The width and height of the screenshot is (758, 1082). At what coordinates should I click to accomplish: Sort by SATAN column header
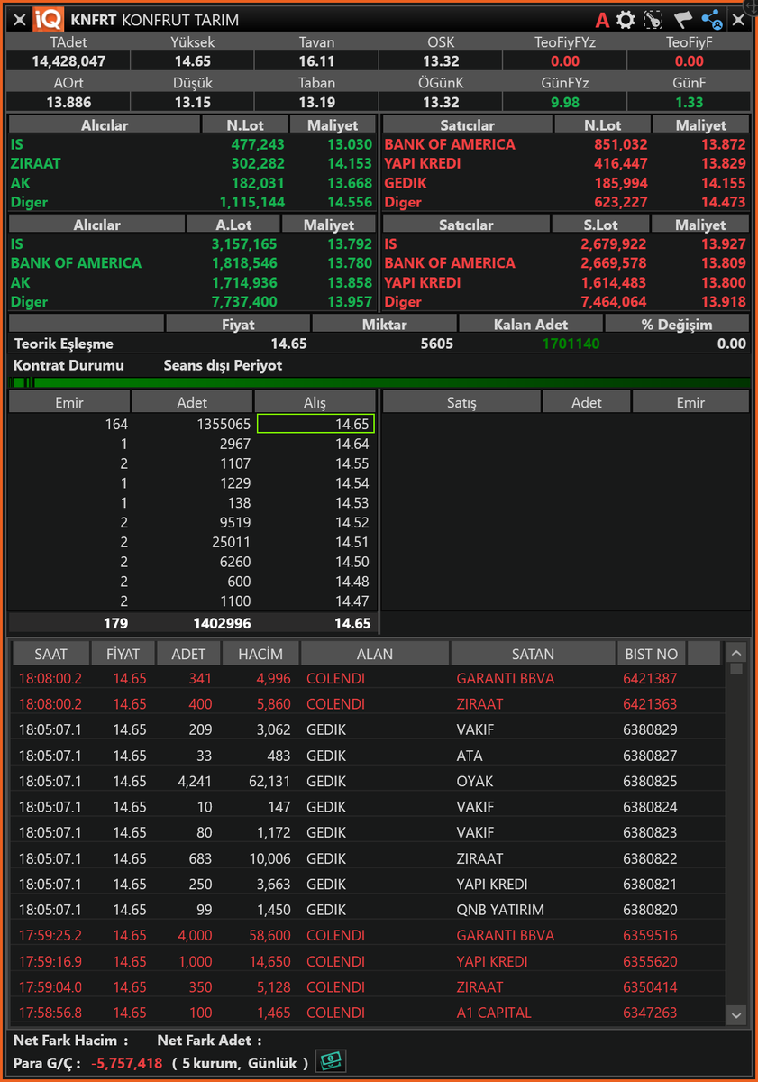point(533,654)
